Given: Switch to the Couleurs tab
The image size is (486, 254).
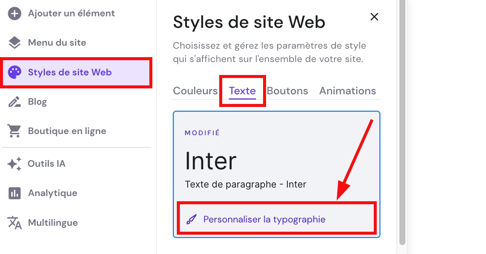Looking at the screenshot, I should pyautogui.click(x=195, y=91).
